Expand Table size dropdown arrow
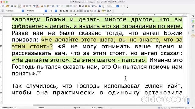This screenshot has height=109, width=195. 73,6
